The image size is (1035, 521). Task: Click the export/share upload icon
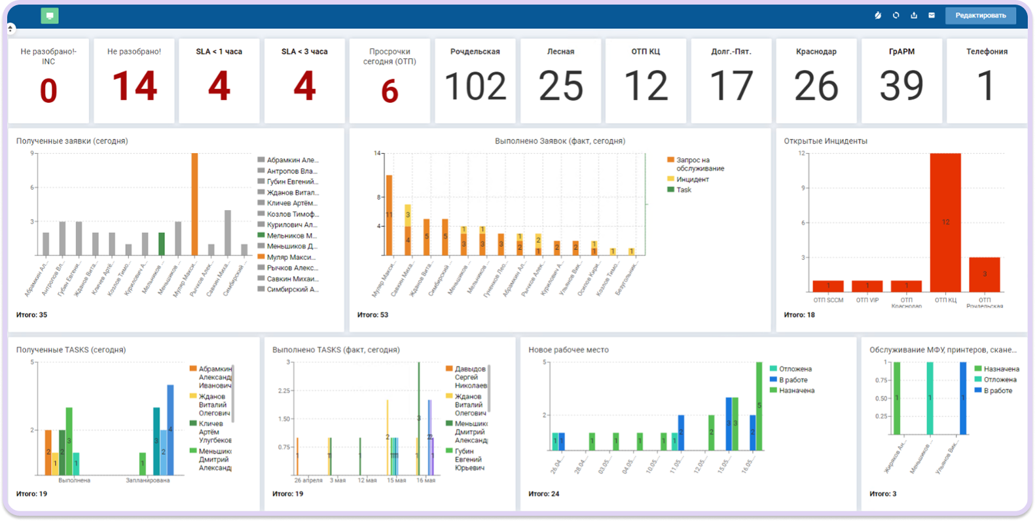point(914,16)
